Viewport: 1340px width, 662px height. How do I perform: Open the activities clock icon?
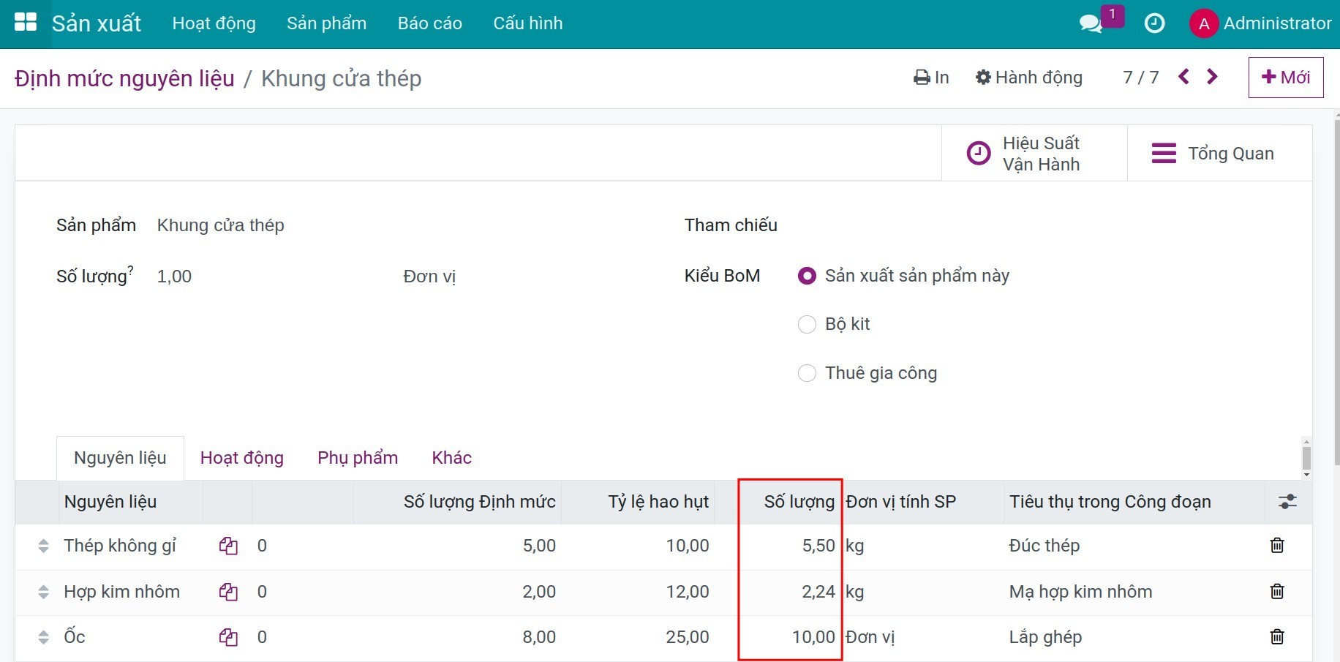coord(1154,23)
